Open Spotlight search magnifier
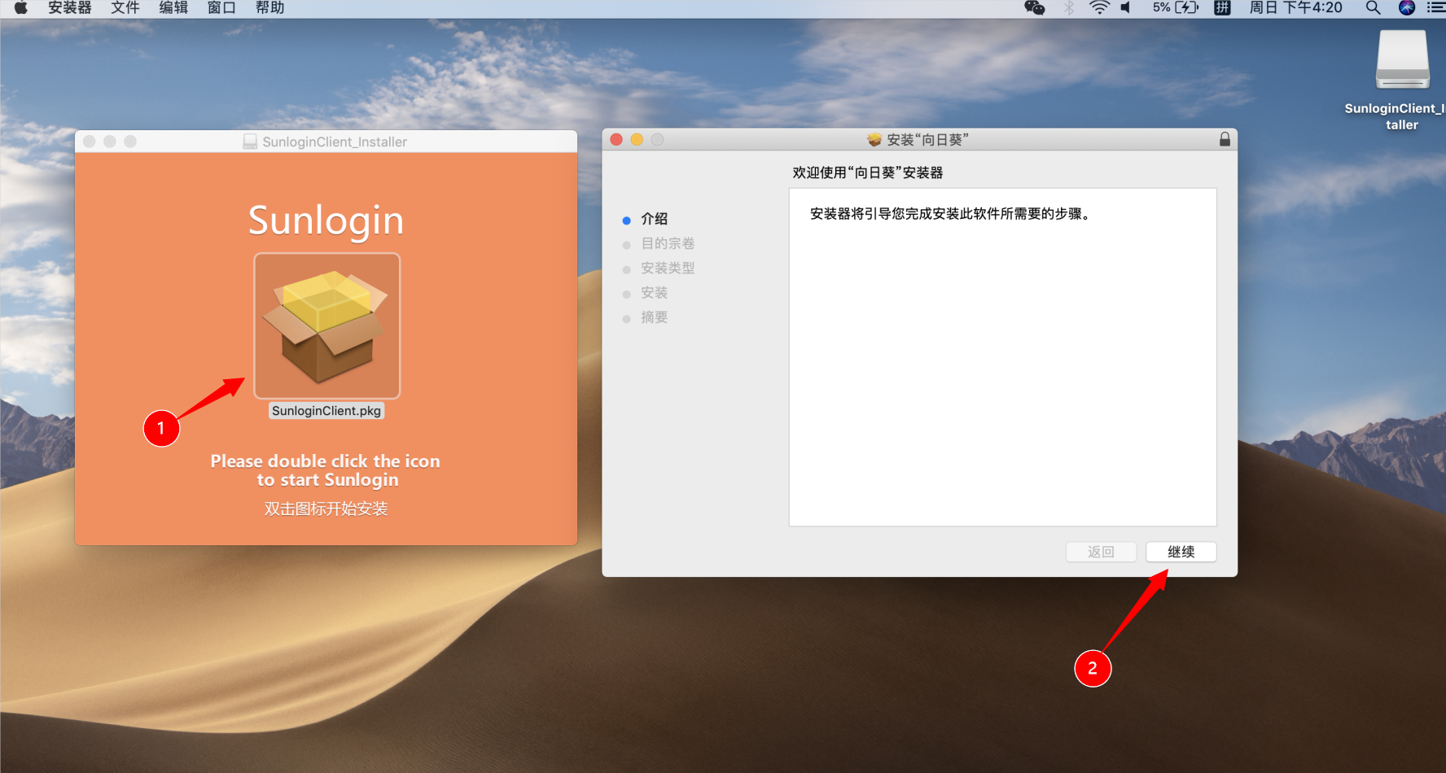Image resolution: width=1446 pixels, height=773 pixels. (x=1373, y=7)
